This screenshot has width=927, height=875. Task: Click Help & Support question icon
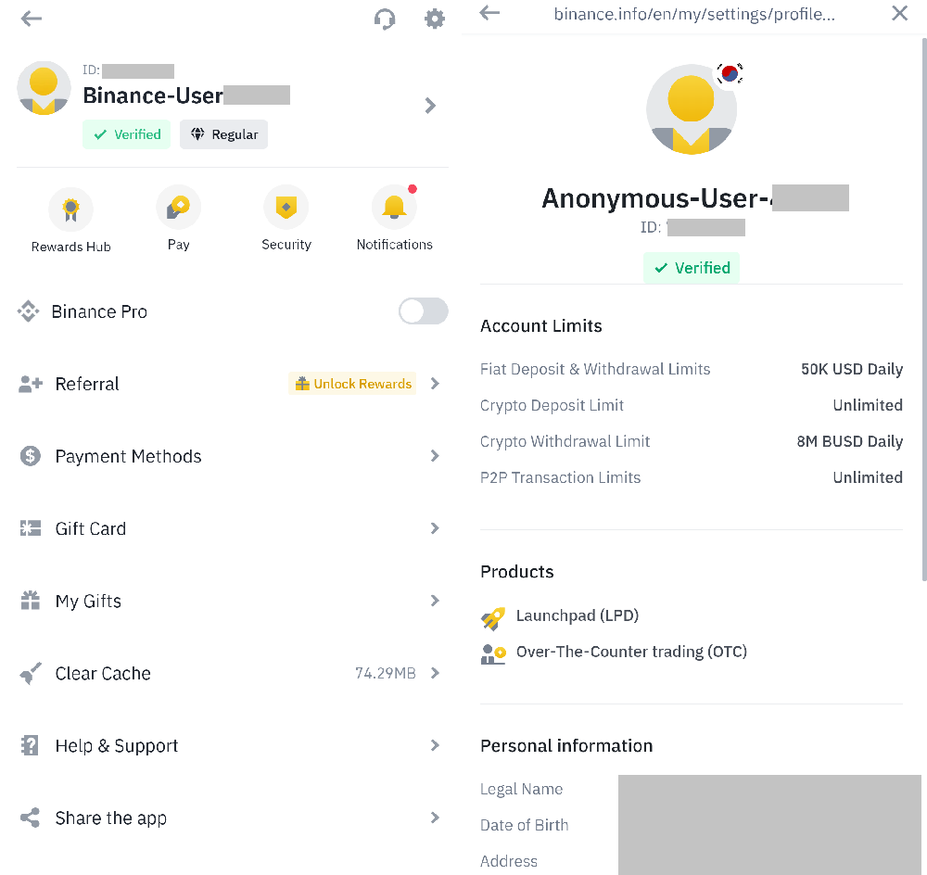click(30, 745)
